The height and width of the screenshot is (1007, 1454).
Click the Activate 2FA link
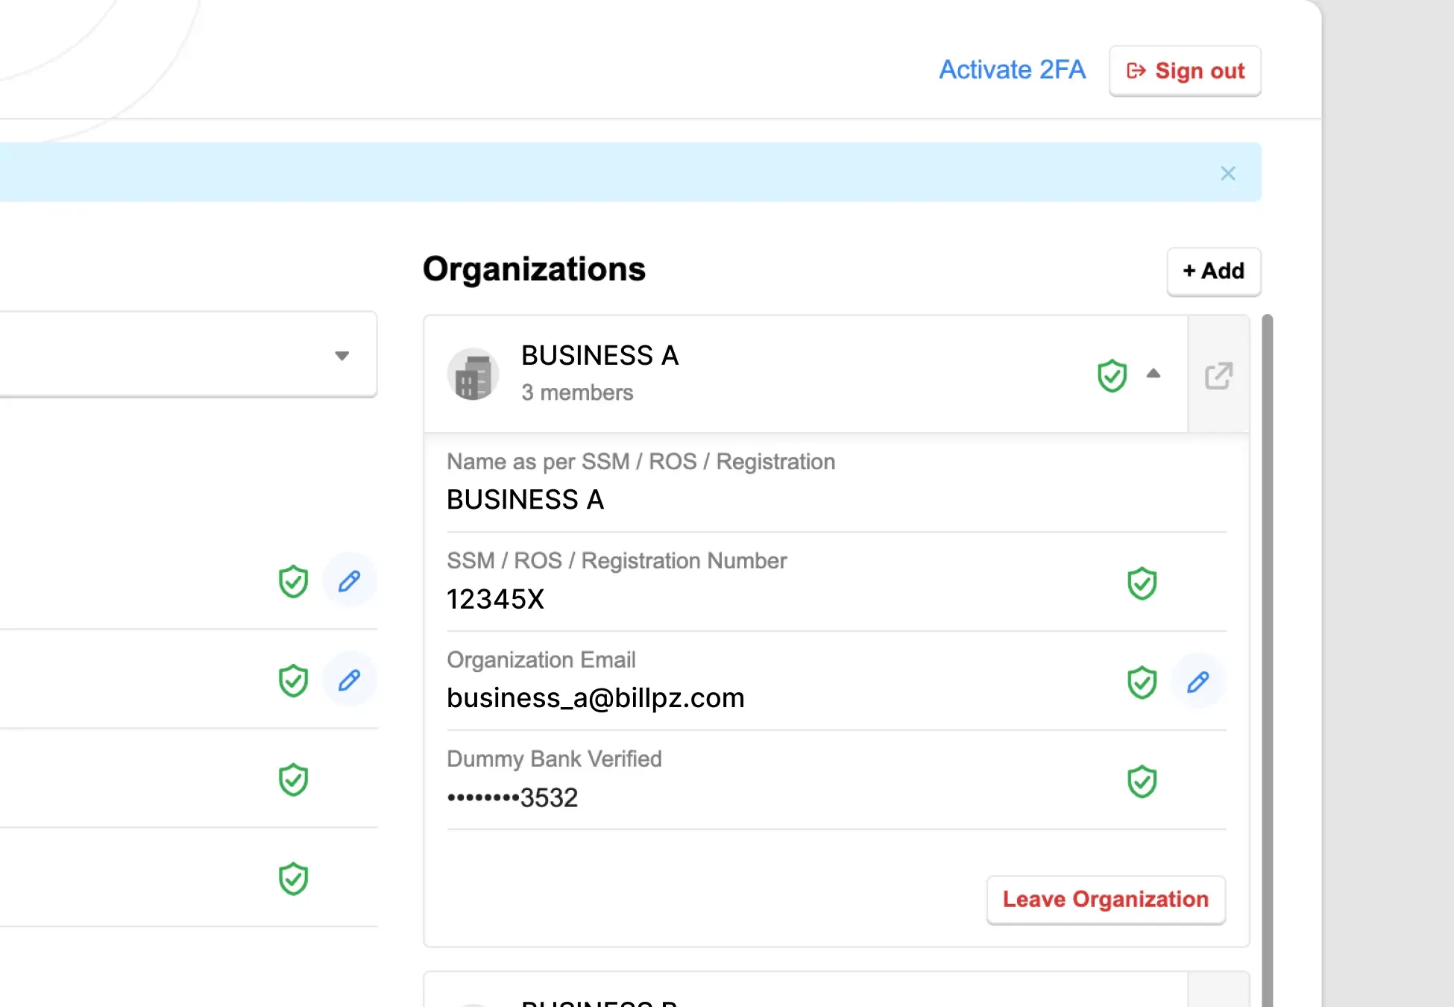coord(1012,70)
